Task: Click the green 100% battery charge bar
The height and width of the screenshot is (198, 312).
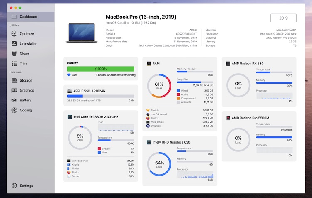Action: 100,69
